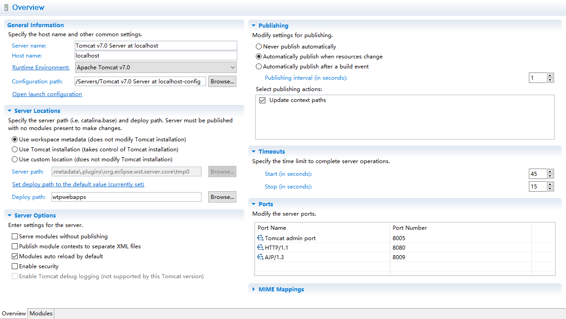Decrease the Stop timeout seconds

pos(550,189)
